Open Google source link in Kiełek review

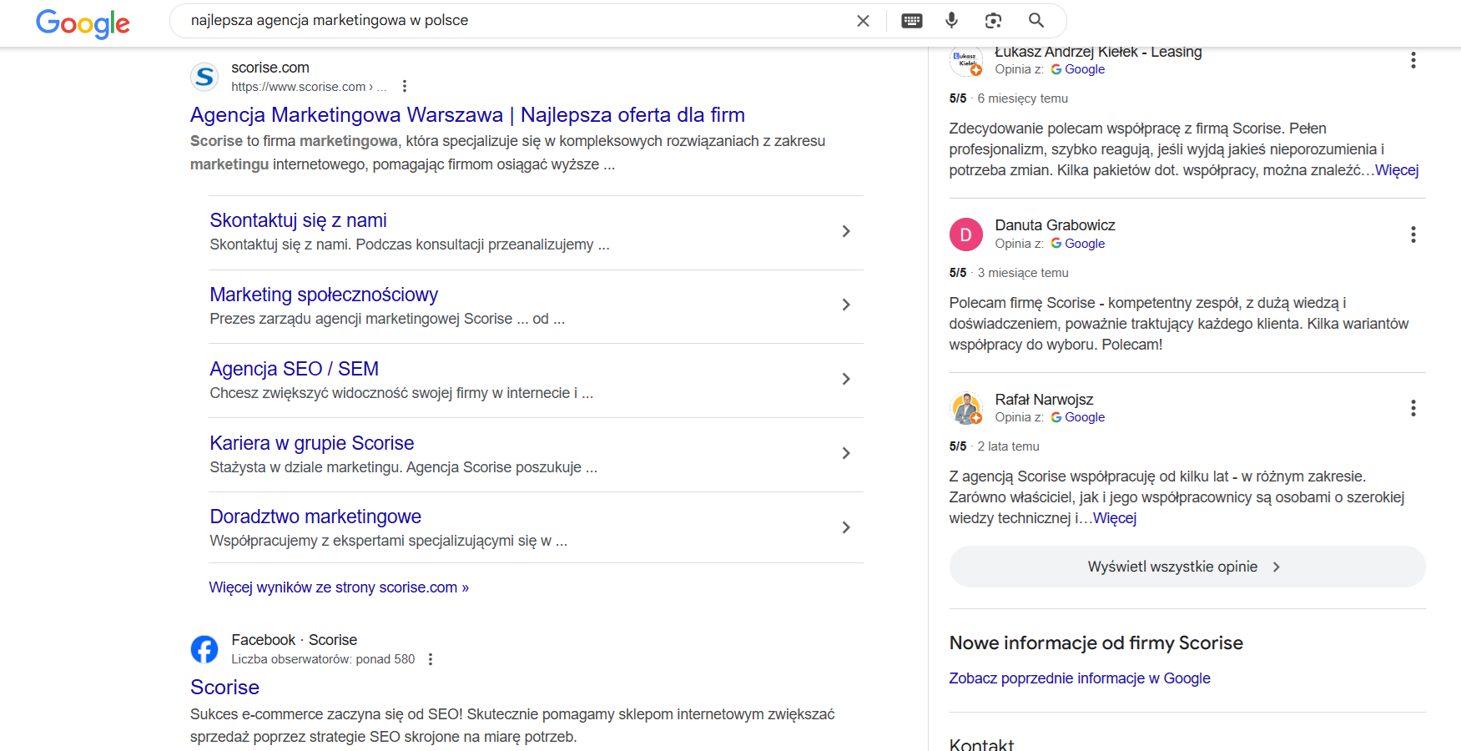pyautogui.click(x=1078, y=69)
